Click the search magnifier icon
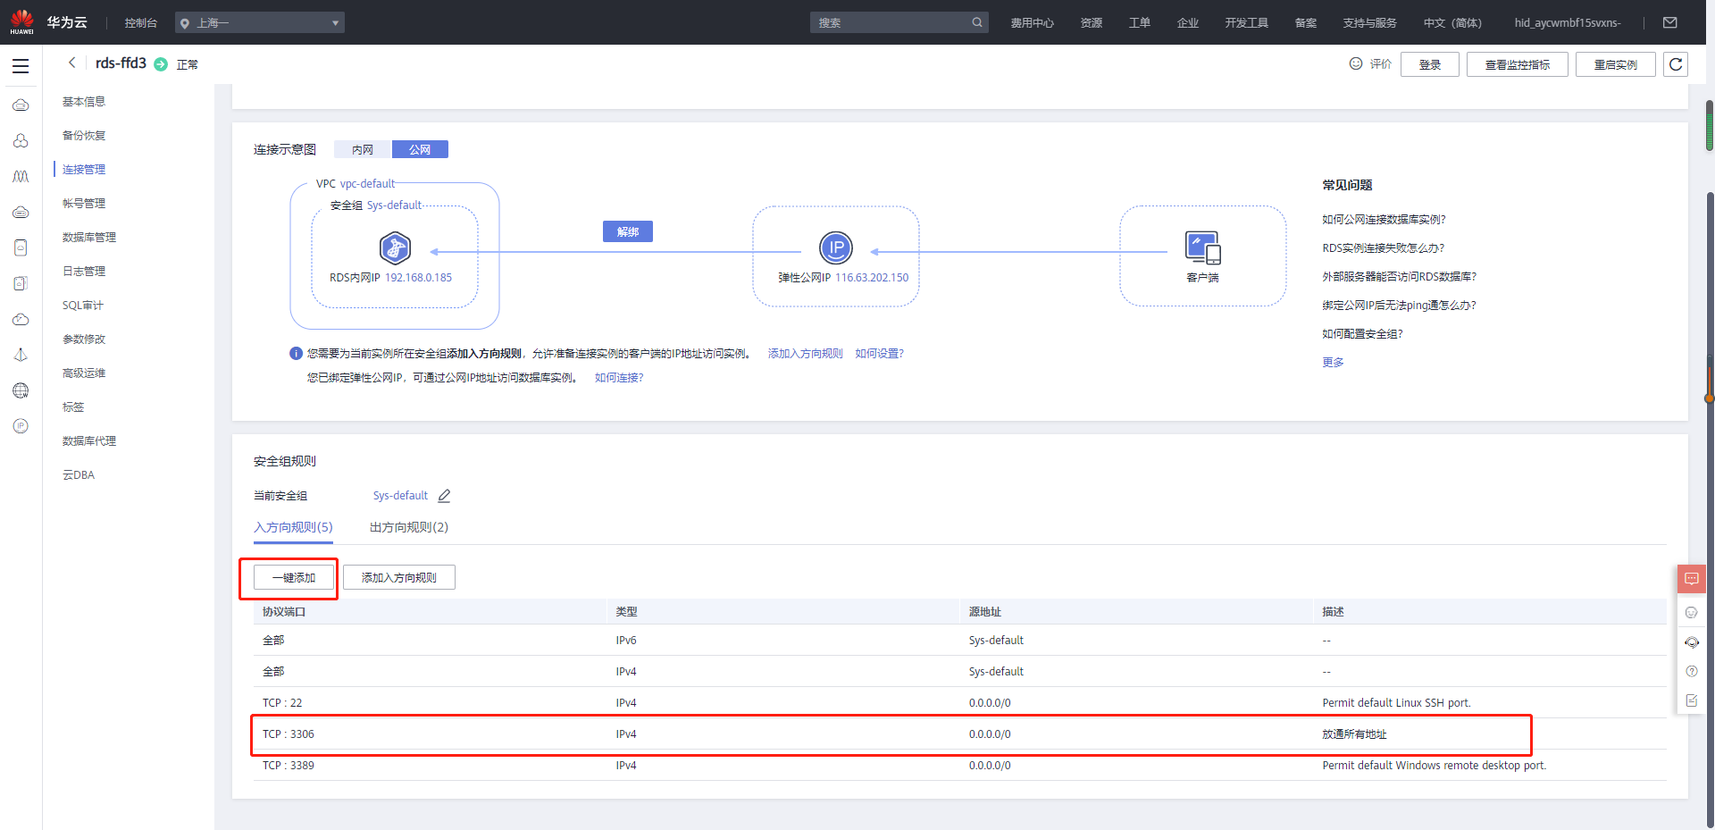 977,22
